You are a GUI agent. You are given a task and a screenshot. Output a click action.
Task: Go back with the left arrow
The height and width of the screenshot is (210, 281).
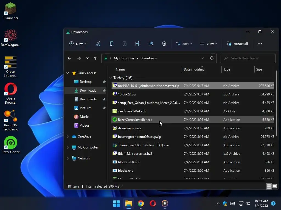(69, 58)
